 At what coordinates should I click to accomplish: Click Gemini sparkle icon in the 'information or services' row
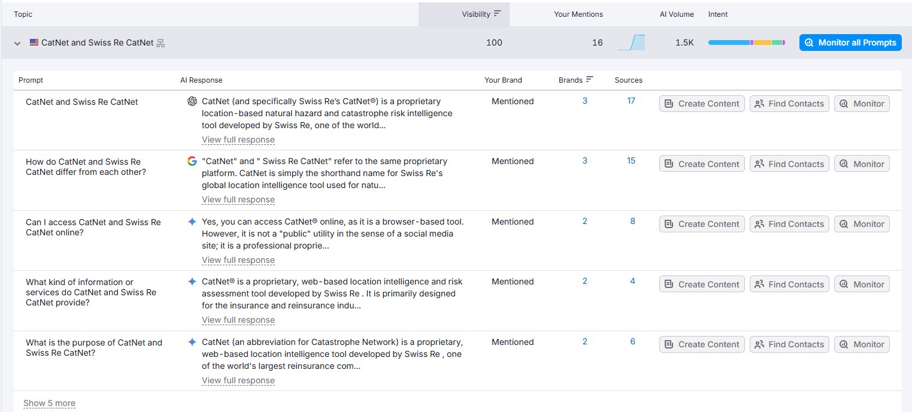point(192,281)
